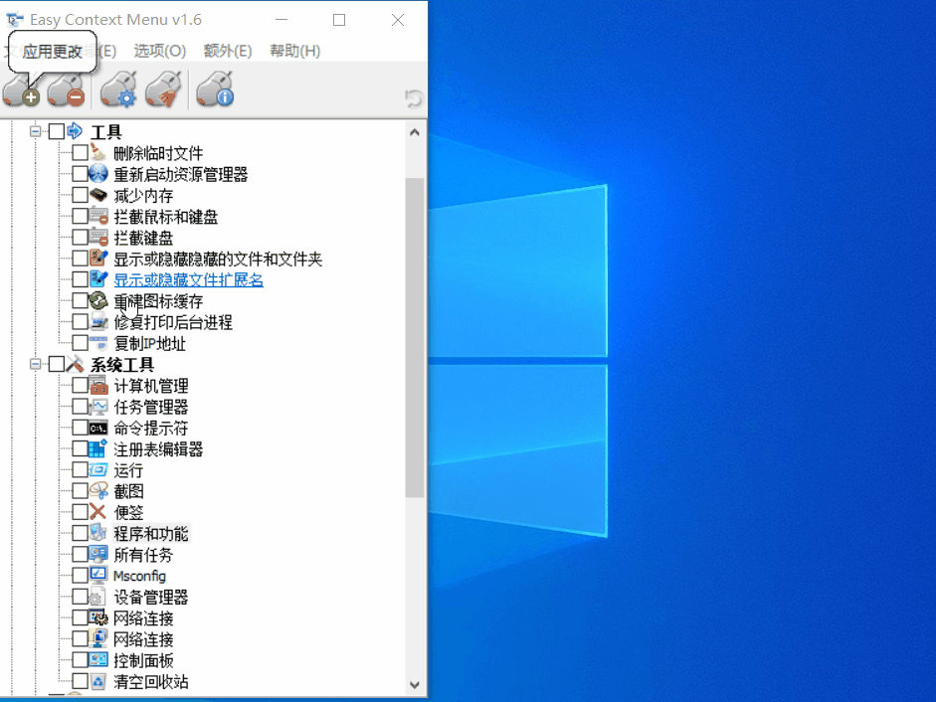Tick the 控制面板 checkbox
Viewport: 936px width, 702px height.
80,660
